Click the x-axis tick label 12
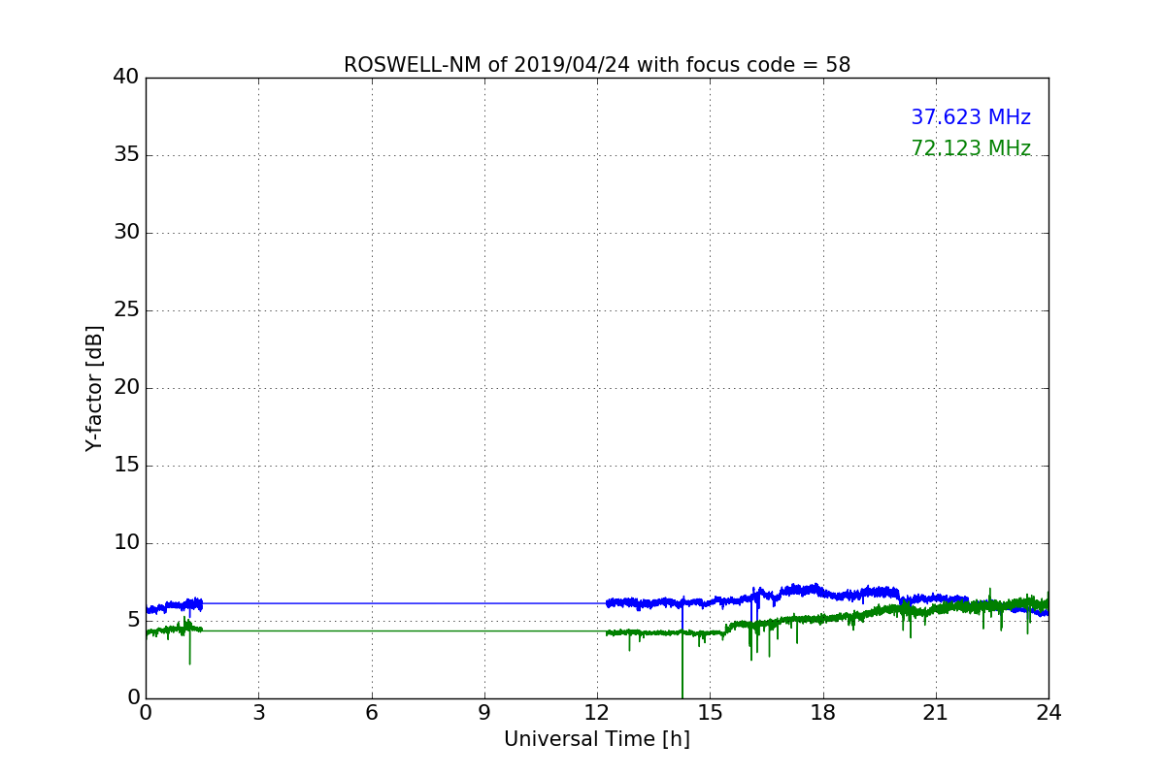The height and width of the screenshot is (776, 1165). click(597, 713)
